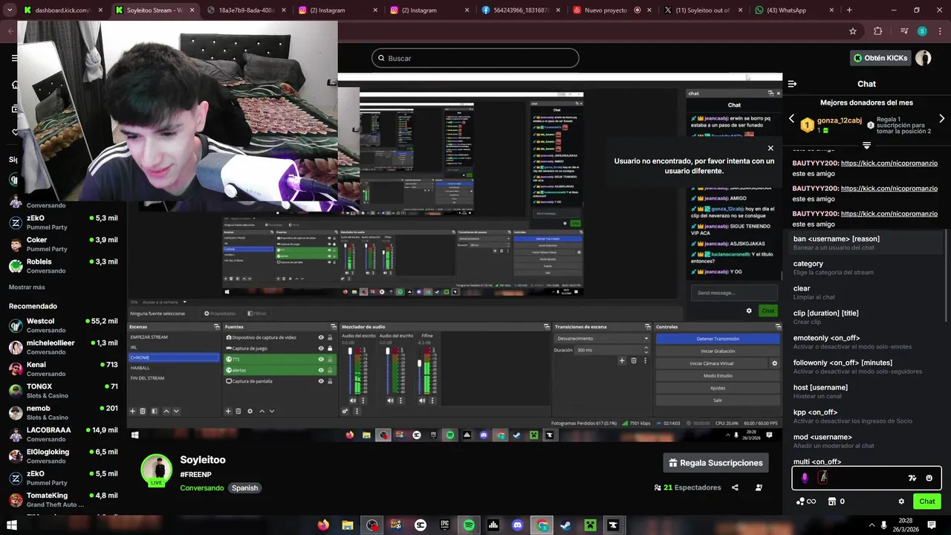This screenshot has height=535, width=951.
Task: Click the purple microphone icon in chat input
Action: tap(805, 478)
